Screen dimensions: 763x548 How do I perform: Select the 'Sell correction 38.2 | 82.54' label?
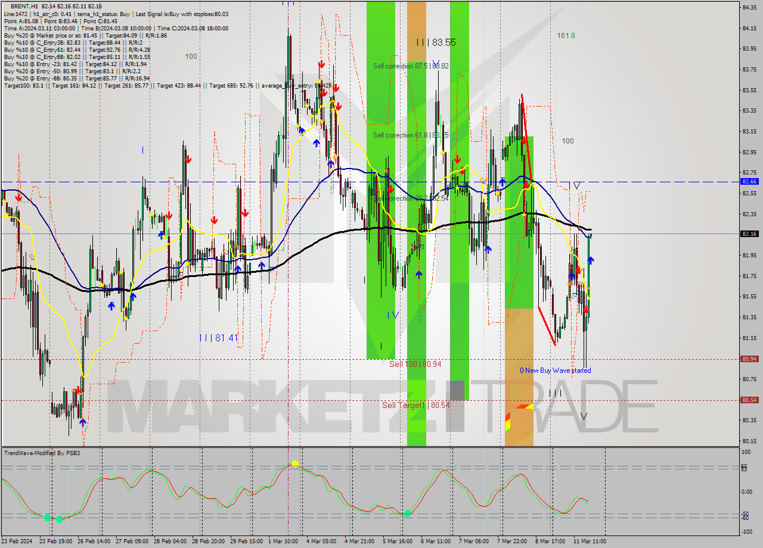[x=411, y=198]
